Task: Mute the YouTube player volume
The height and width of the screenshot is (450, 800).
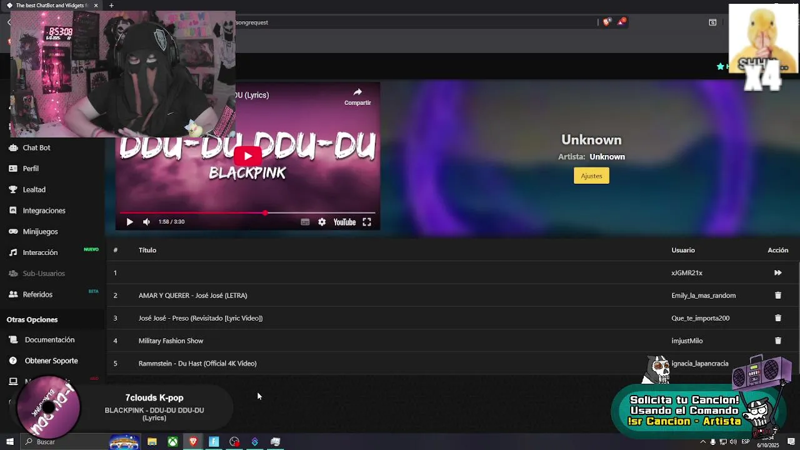Action: 146,222
